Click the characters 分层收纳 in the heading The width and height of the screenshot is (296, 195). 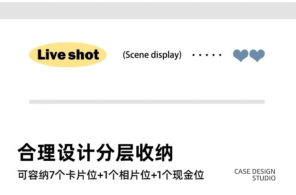135,152
